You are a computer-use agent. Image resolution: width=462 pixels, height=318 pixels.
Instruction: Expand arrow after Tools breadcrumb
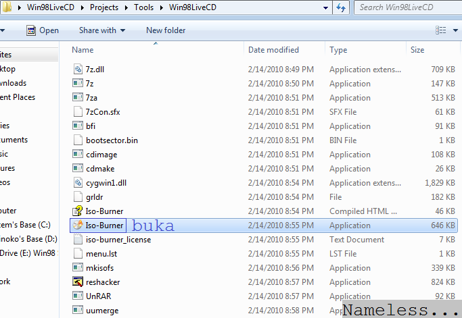162,7
